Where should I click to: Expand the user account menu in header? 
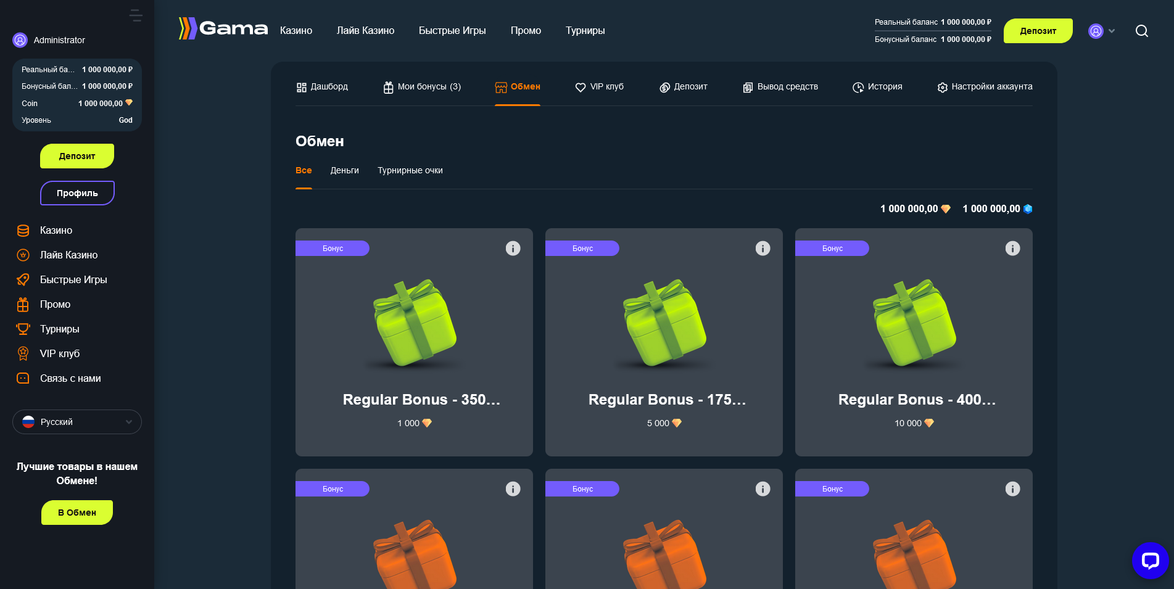(x=1101, y=31)
